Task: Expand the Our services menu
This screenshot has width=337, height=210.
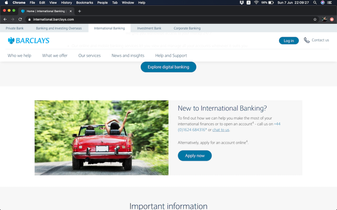Action: click(x=90, y=55)
